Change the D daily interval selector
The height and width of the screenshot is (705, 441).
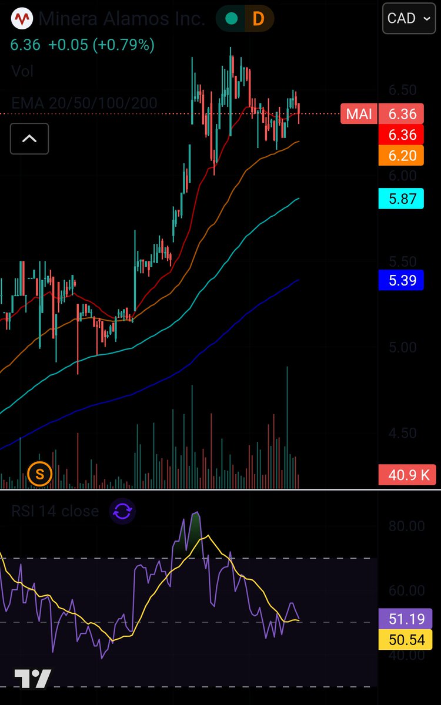258,19
